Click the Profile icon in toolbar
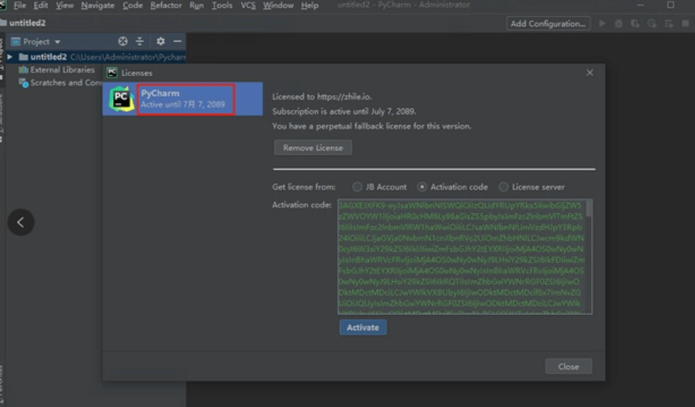Image resolution: width=695 pixels, height=407 pixels. [x=652, y=23]
